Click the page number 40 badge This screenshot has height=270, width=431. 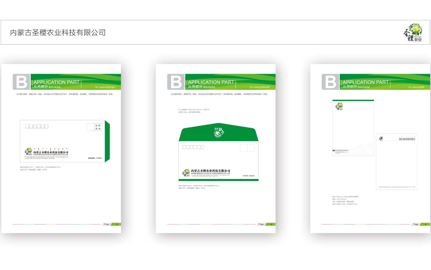(x=271, y=224)
